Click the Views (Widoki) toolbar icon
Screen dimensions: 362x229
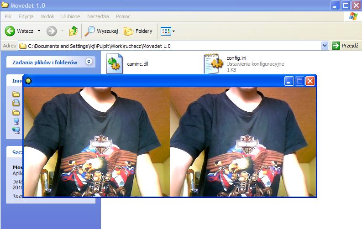(x=165, y=31)
